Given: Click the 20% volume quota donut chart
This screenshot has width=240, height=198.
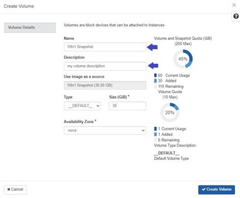Looking at the screenshot, I should 170,112.
